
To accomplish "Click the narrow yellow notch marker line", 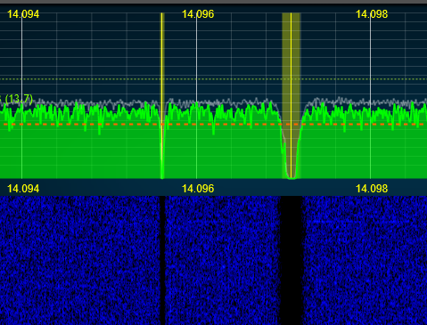I will 162,95.
